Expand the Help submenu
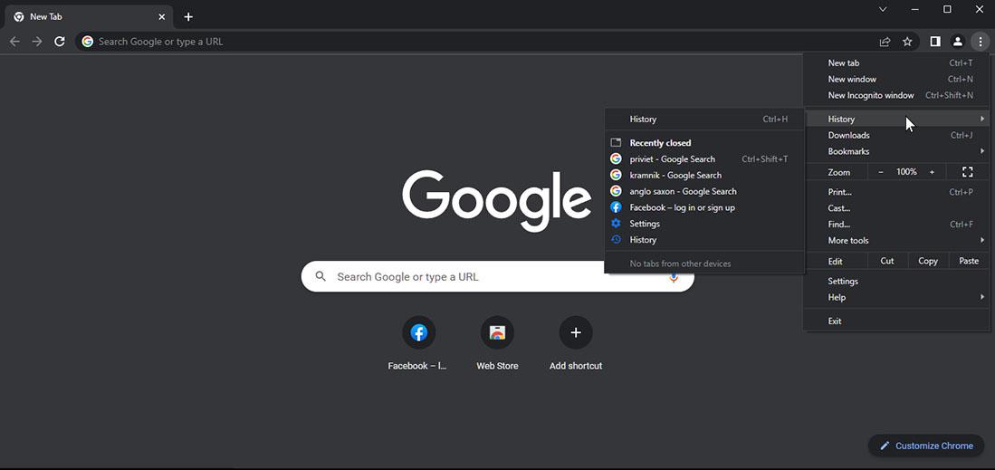 pyautogui.click(x=896, y=297)
